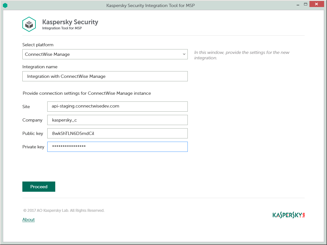327x245 pixels.
Task: Click the window title bar text
Action: point(150,5)
